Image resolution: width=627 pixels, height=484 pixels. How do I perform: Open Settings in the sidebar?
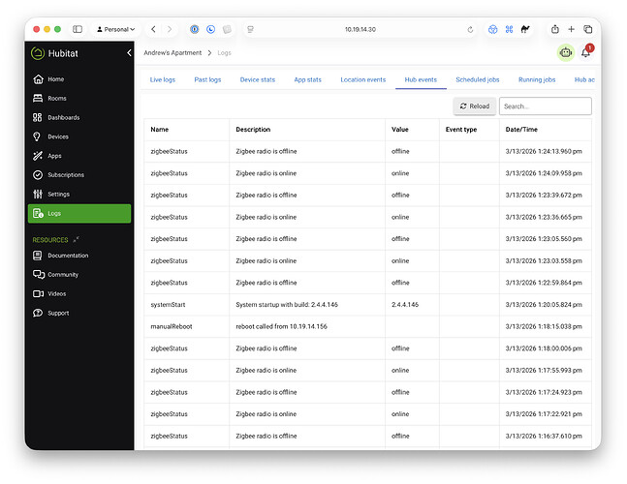pyautogui.click(x=79, y=194)
